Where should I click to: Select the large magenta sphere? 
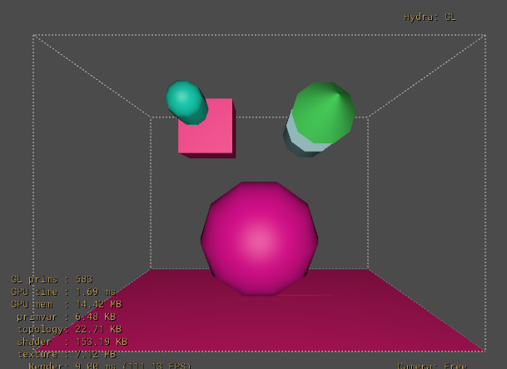coord(259,238)
